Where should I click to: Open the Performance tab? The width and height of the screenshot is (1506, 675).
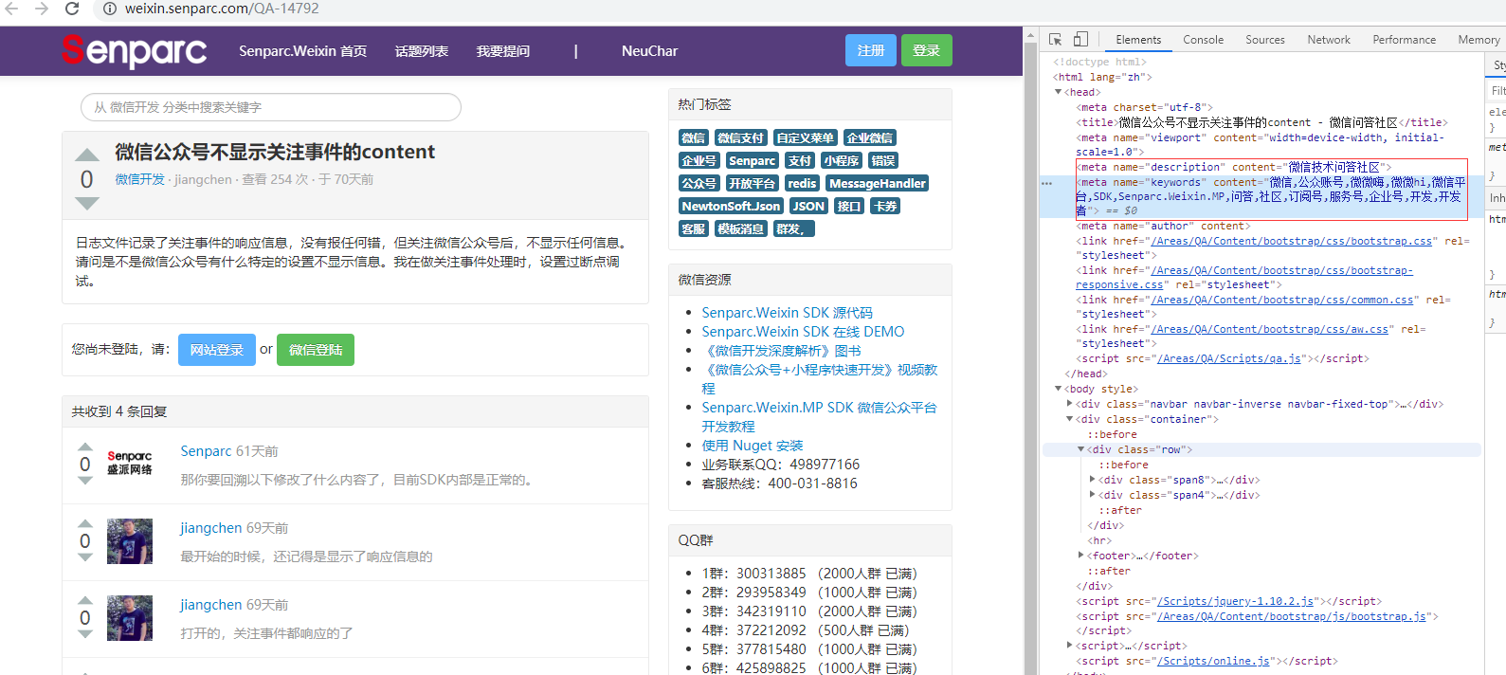(x=1404, y=40)
